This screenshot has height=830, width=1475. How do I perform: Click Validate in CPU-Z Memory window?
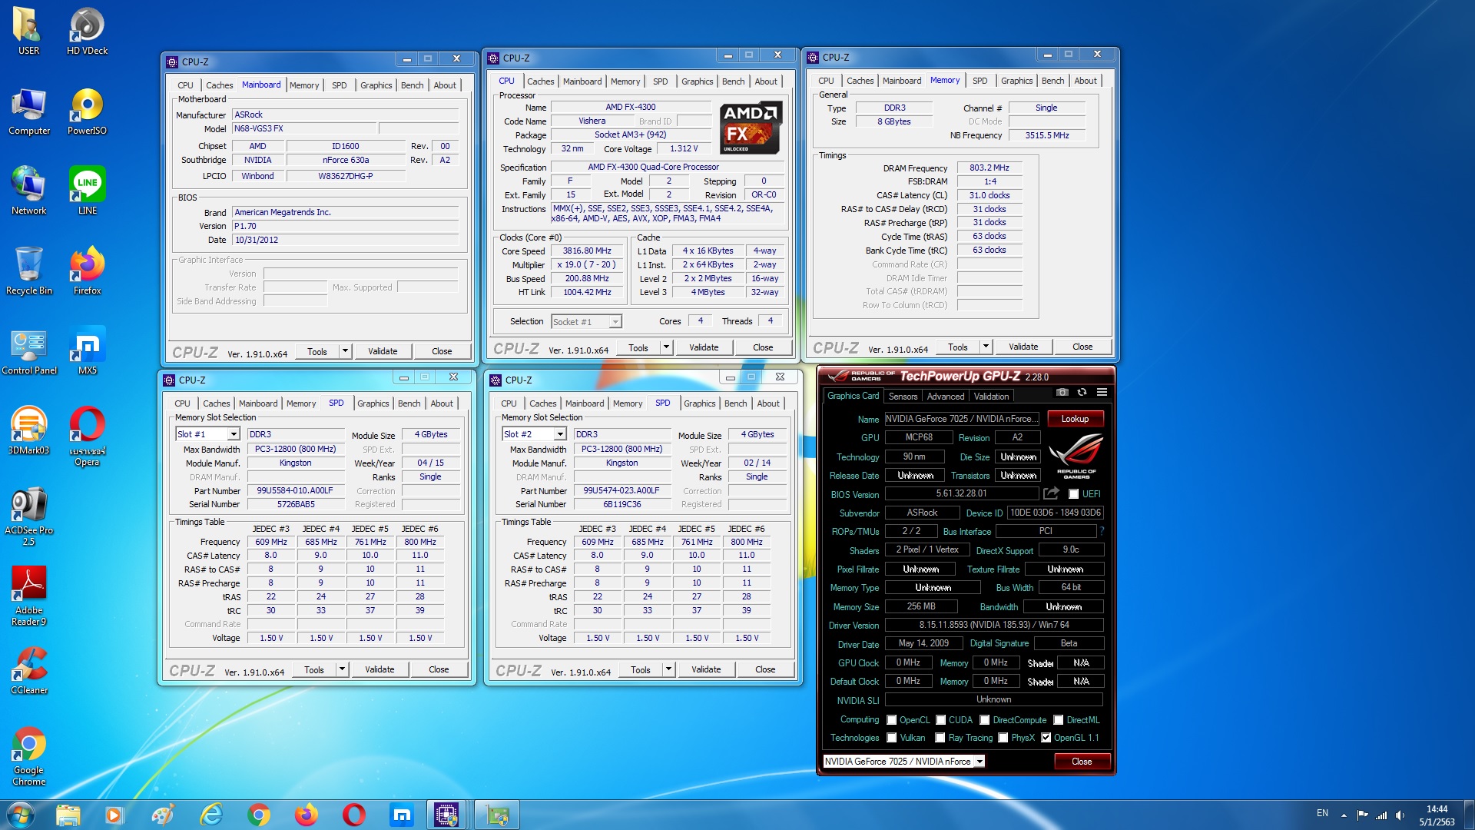[1023, 347]
